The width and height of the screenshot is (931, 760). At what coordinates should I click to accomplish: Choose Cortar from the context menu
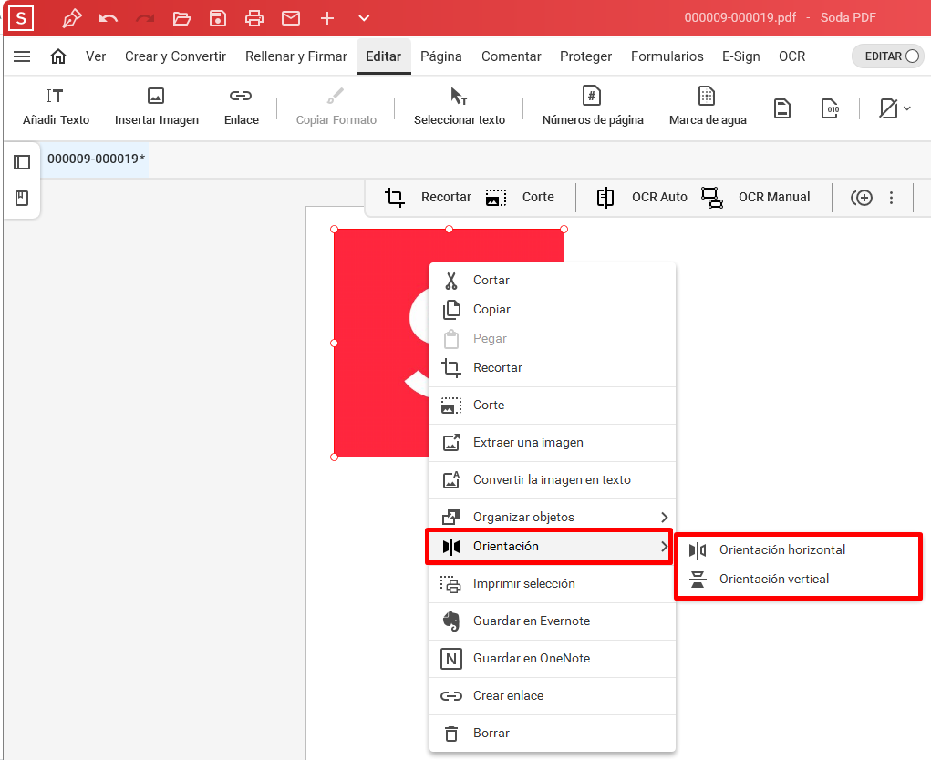click(553, 280)
